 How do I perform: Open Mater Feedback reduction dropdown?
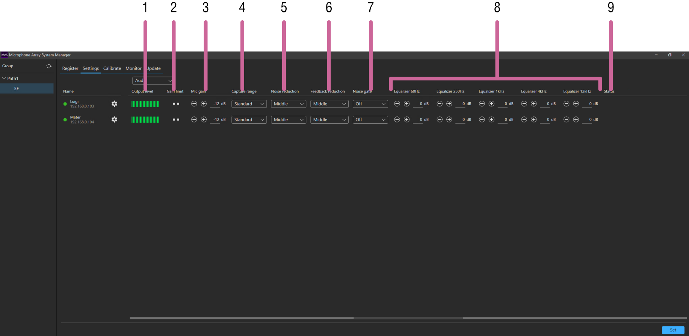click(x=329, y=120)
